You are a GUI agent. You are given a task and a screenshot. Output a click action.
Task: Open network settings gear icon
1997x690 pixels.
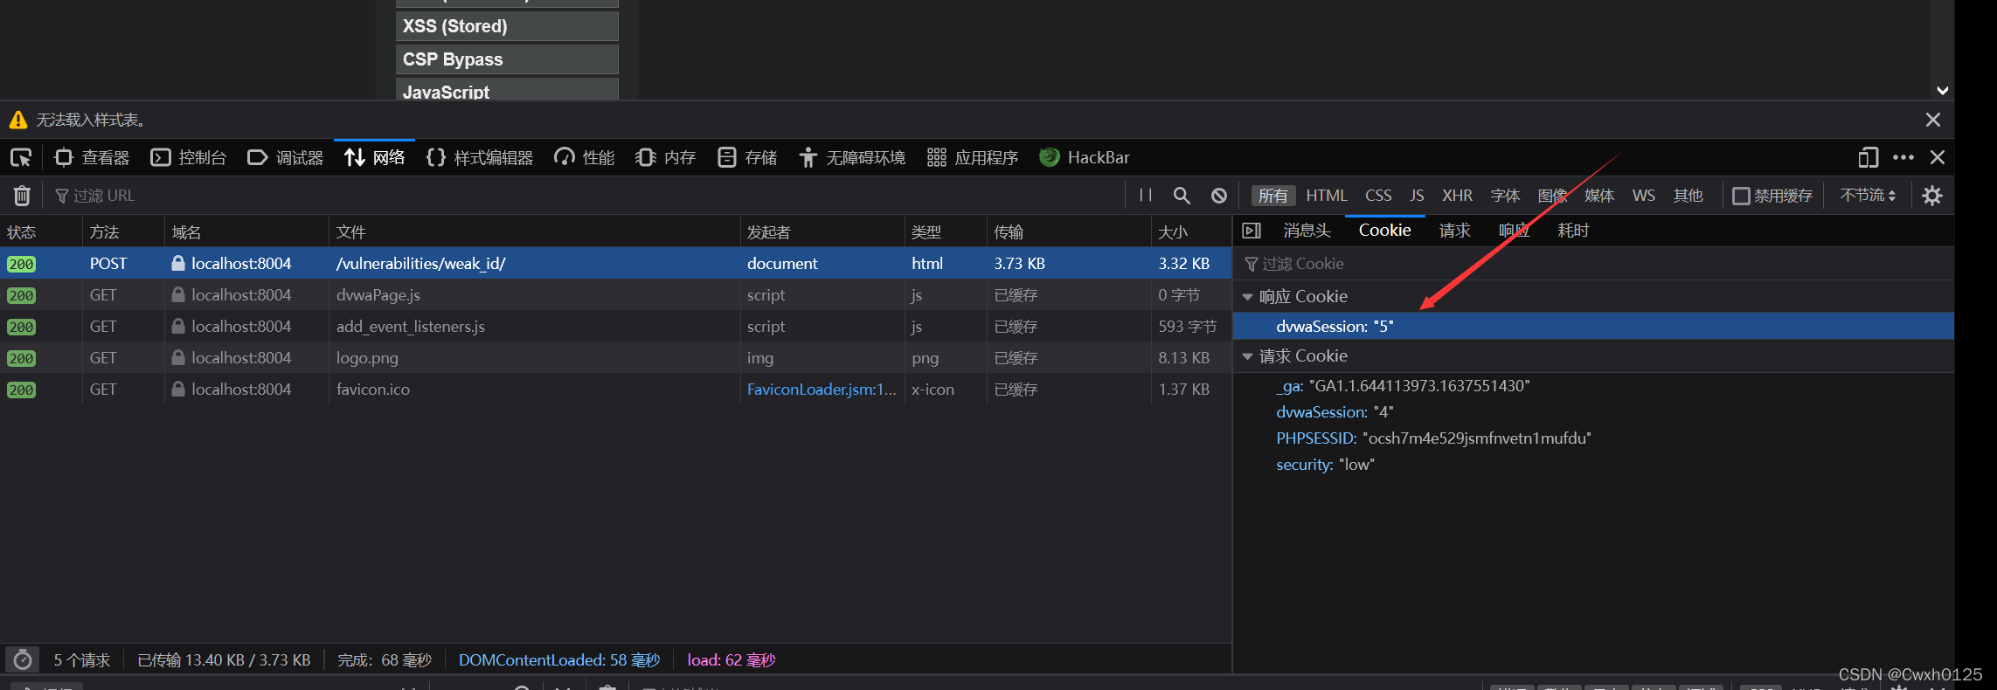(1932, 196)
